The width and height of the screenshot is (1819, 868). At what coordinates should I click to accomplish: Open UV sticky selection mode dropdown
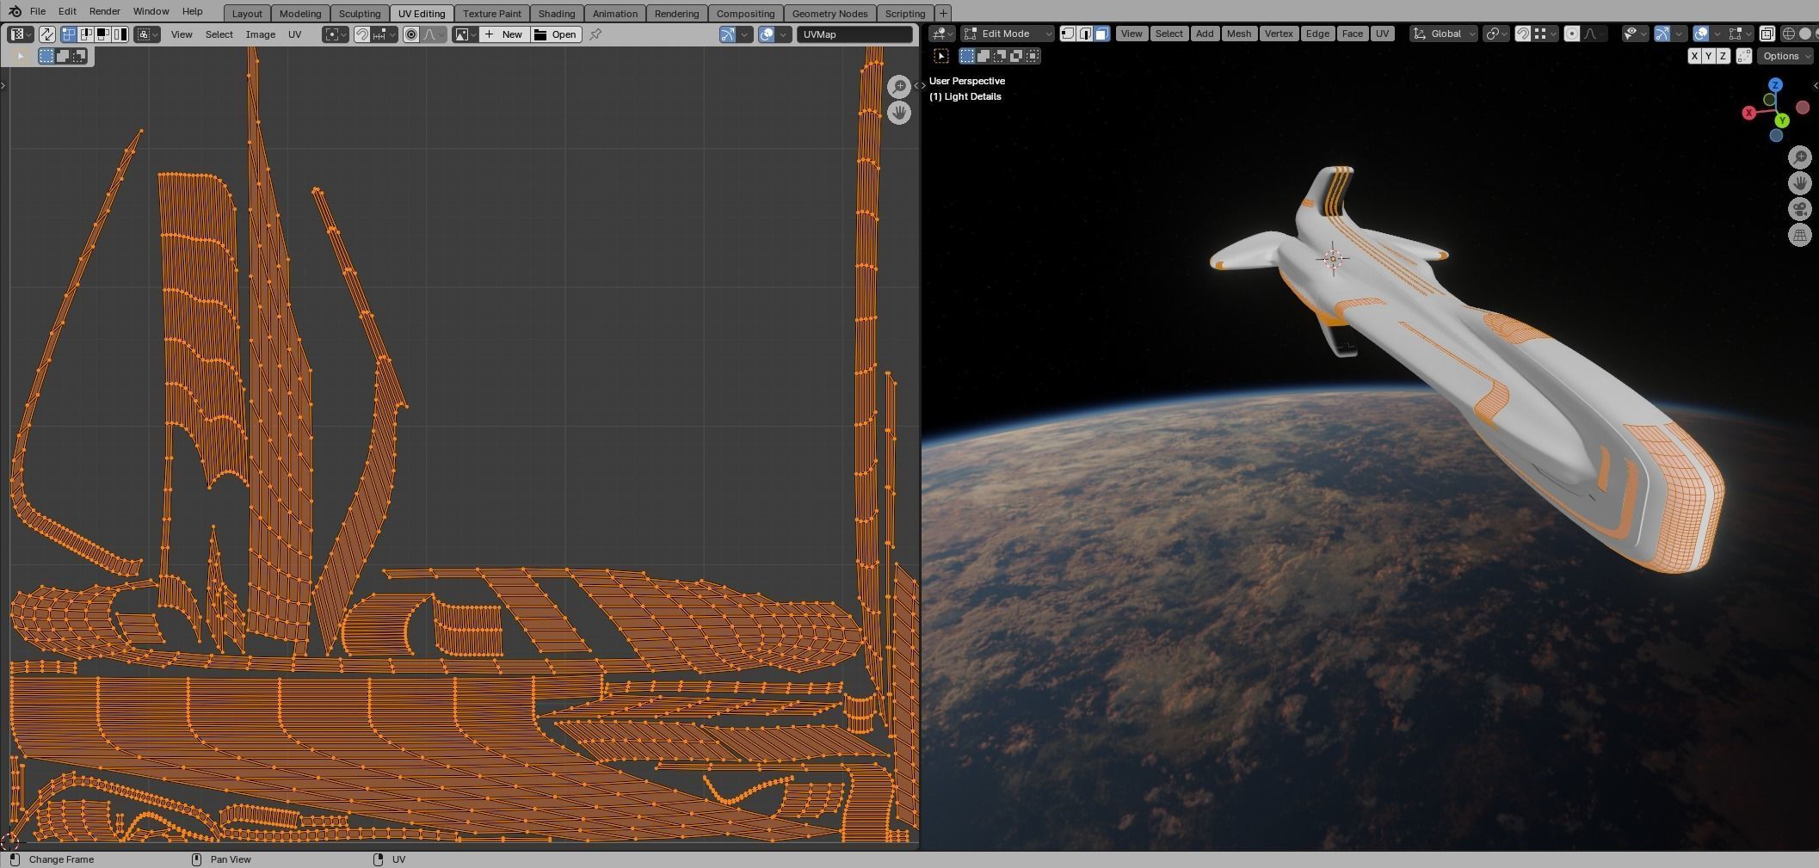coord(148,34)
